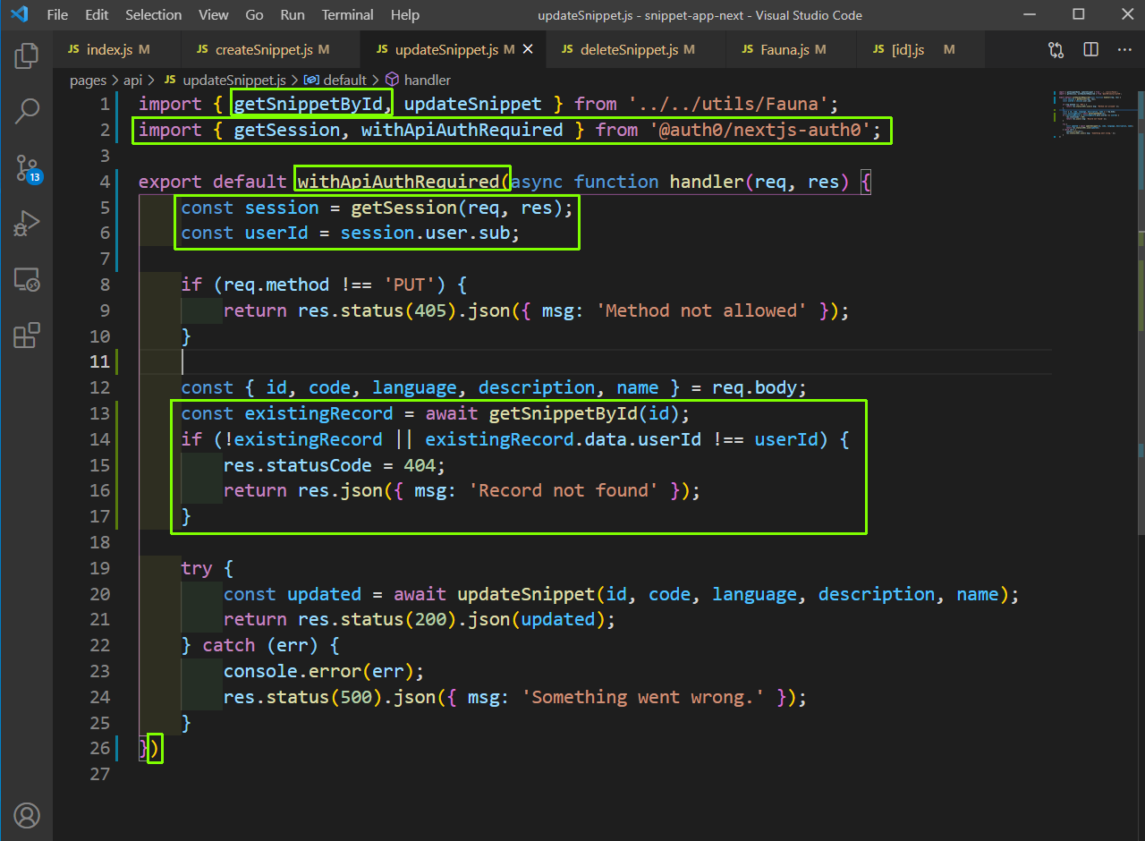Close the updateSnippet.js tab
1145x841 pixels.
click(x=528, y=50)
